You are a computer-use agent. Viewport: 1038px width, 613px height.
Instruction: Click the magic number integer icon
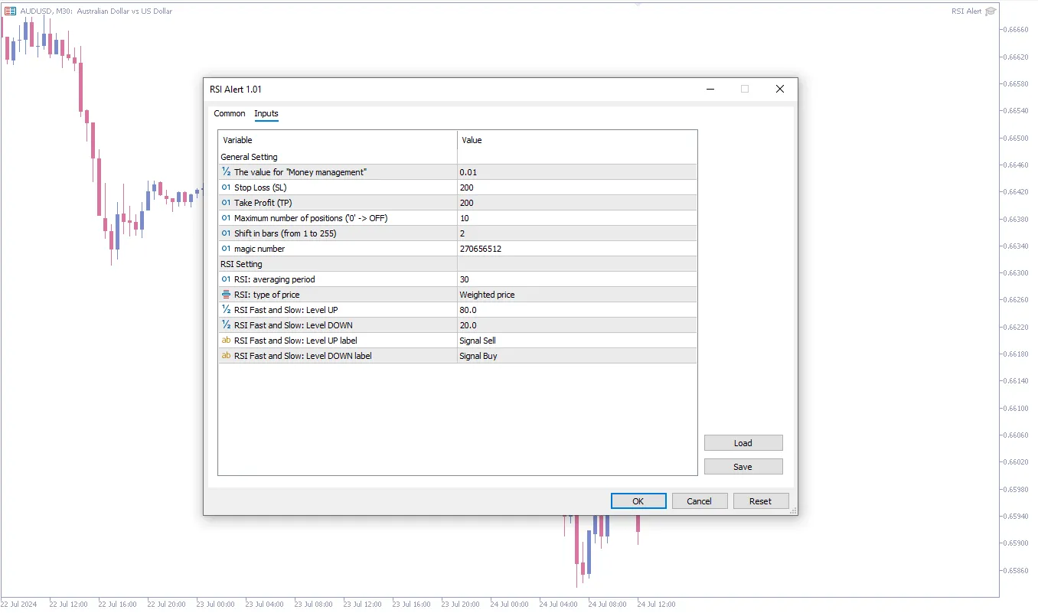click(x=226, y=249)
